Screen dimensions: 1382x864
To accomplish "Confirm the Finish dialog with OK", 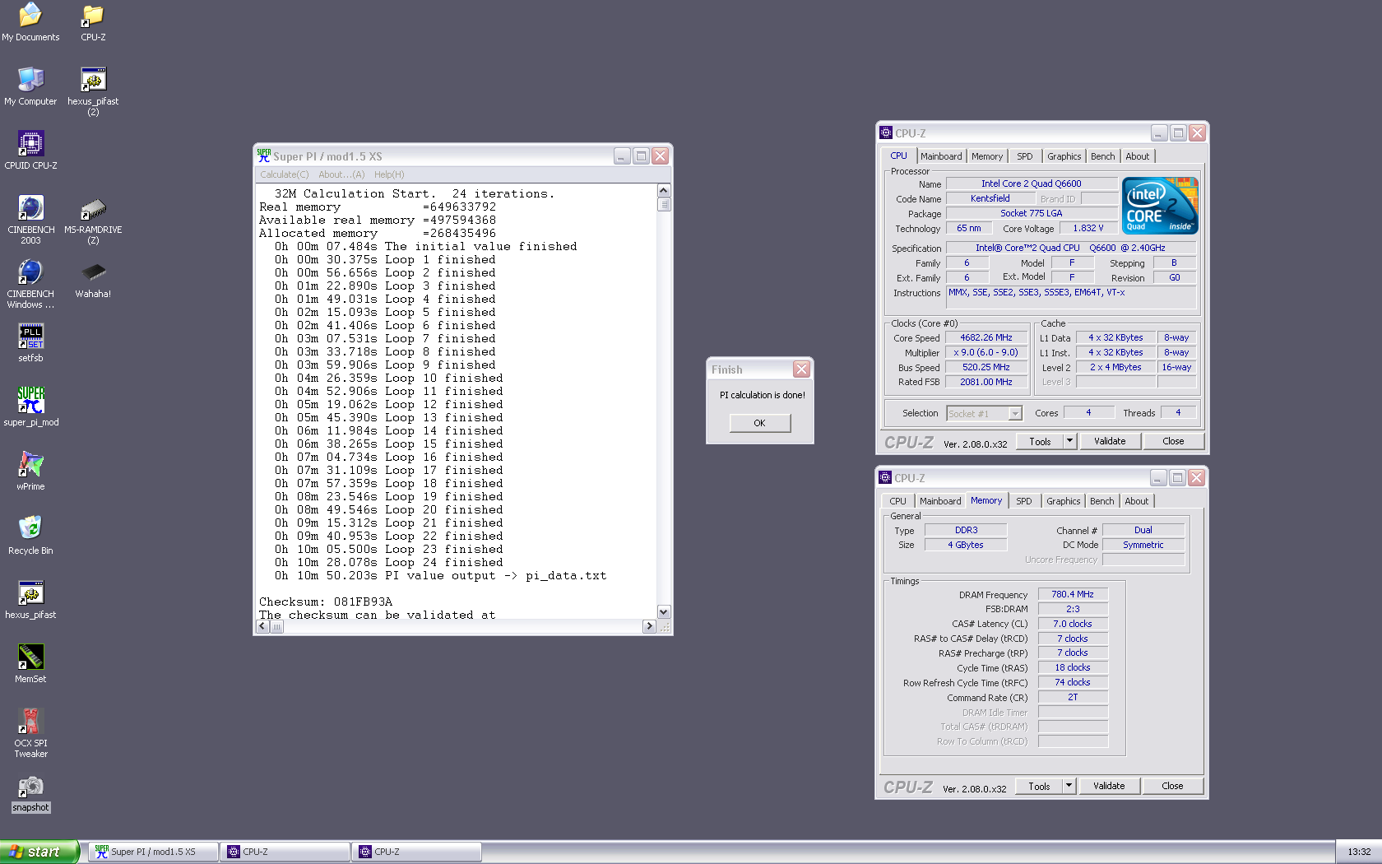I will point(760,423).
